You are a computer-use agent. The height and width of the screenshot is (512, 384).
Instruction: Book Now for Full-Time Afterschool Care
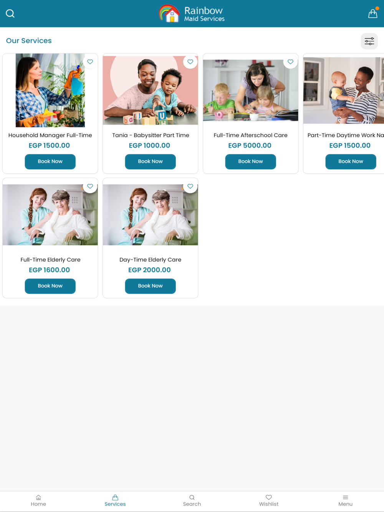pyautogui.click(x=250, y=162)
